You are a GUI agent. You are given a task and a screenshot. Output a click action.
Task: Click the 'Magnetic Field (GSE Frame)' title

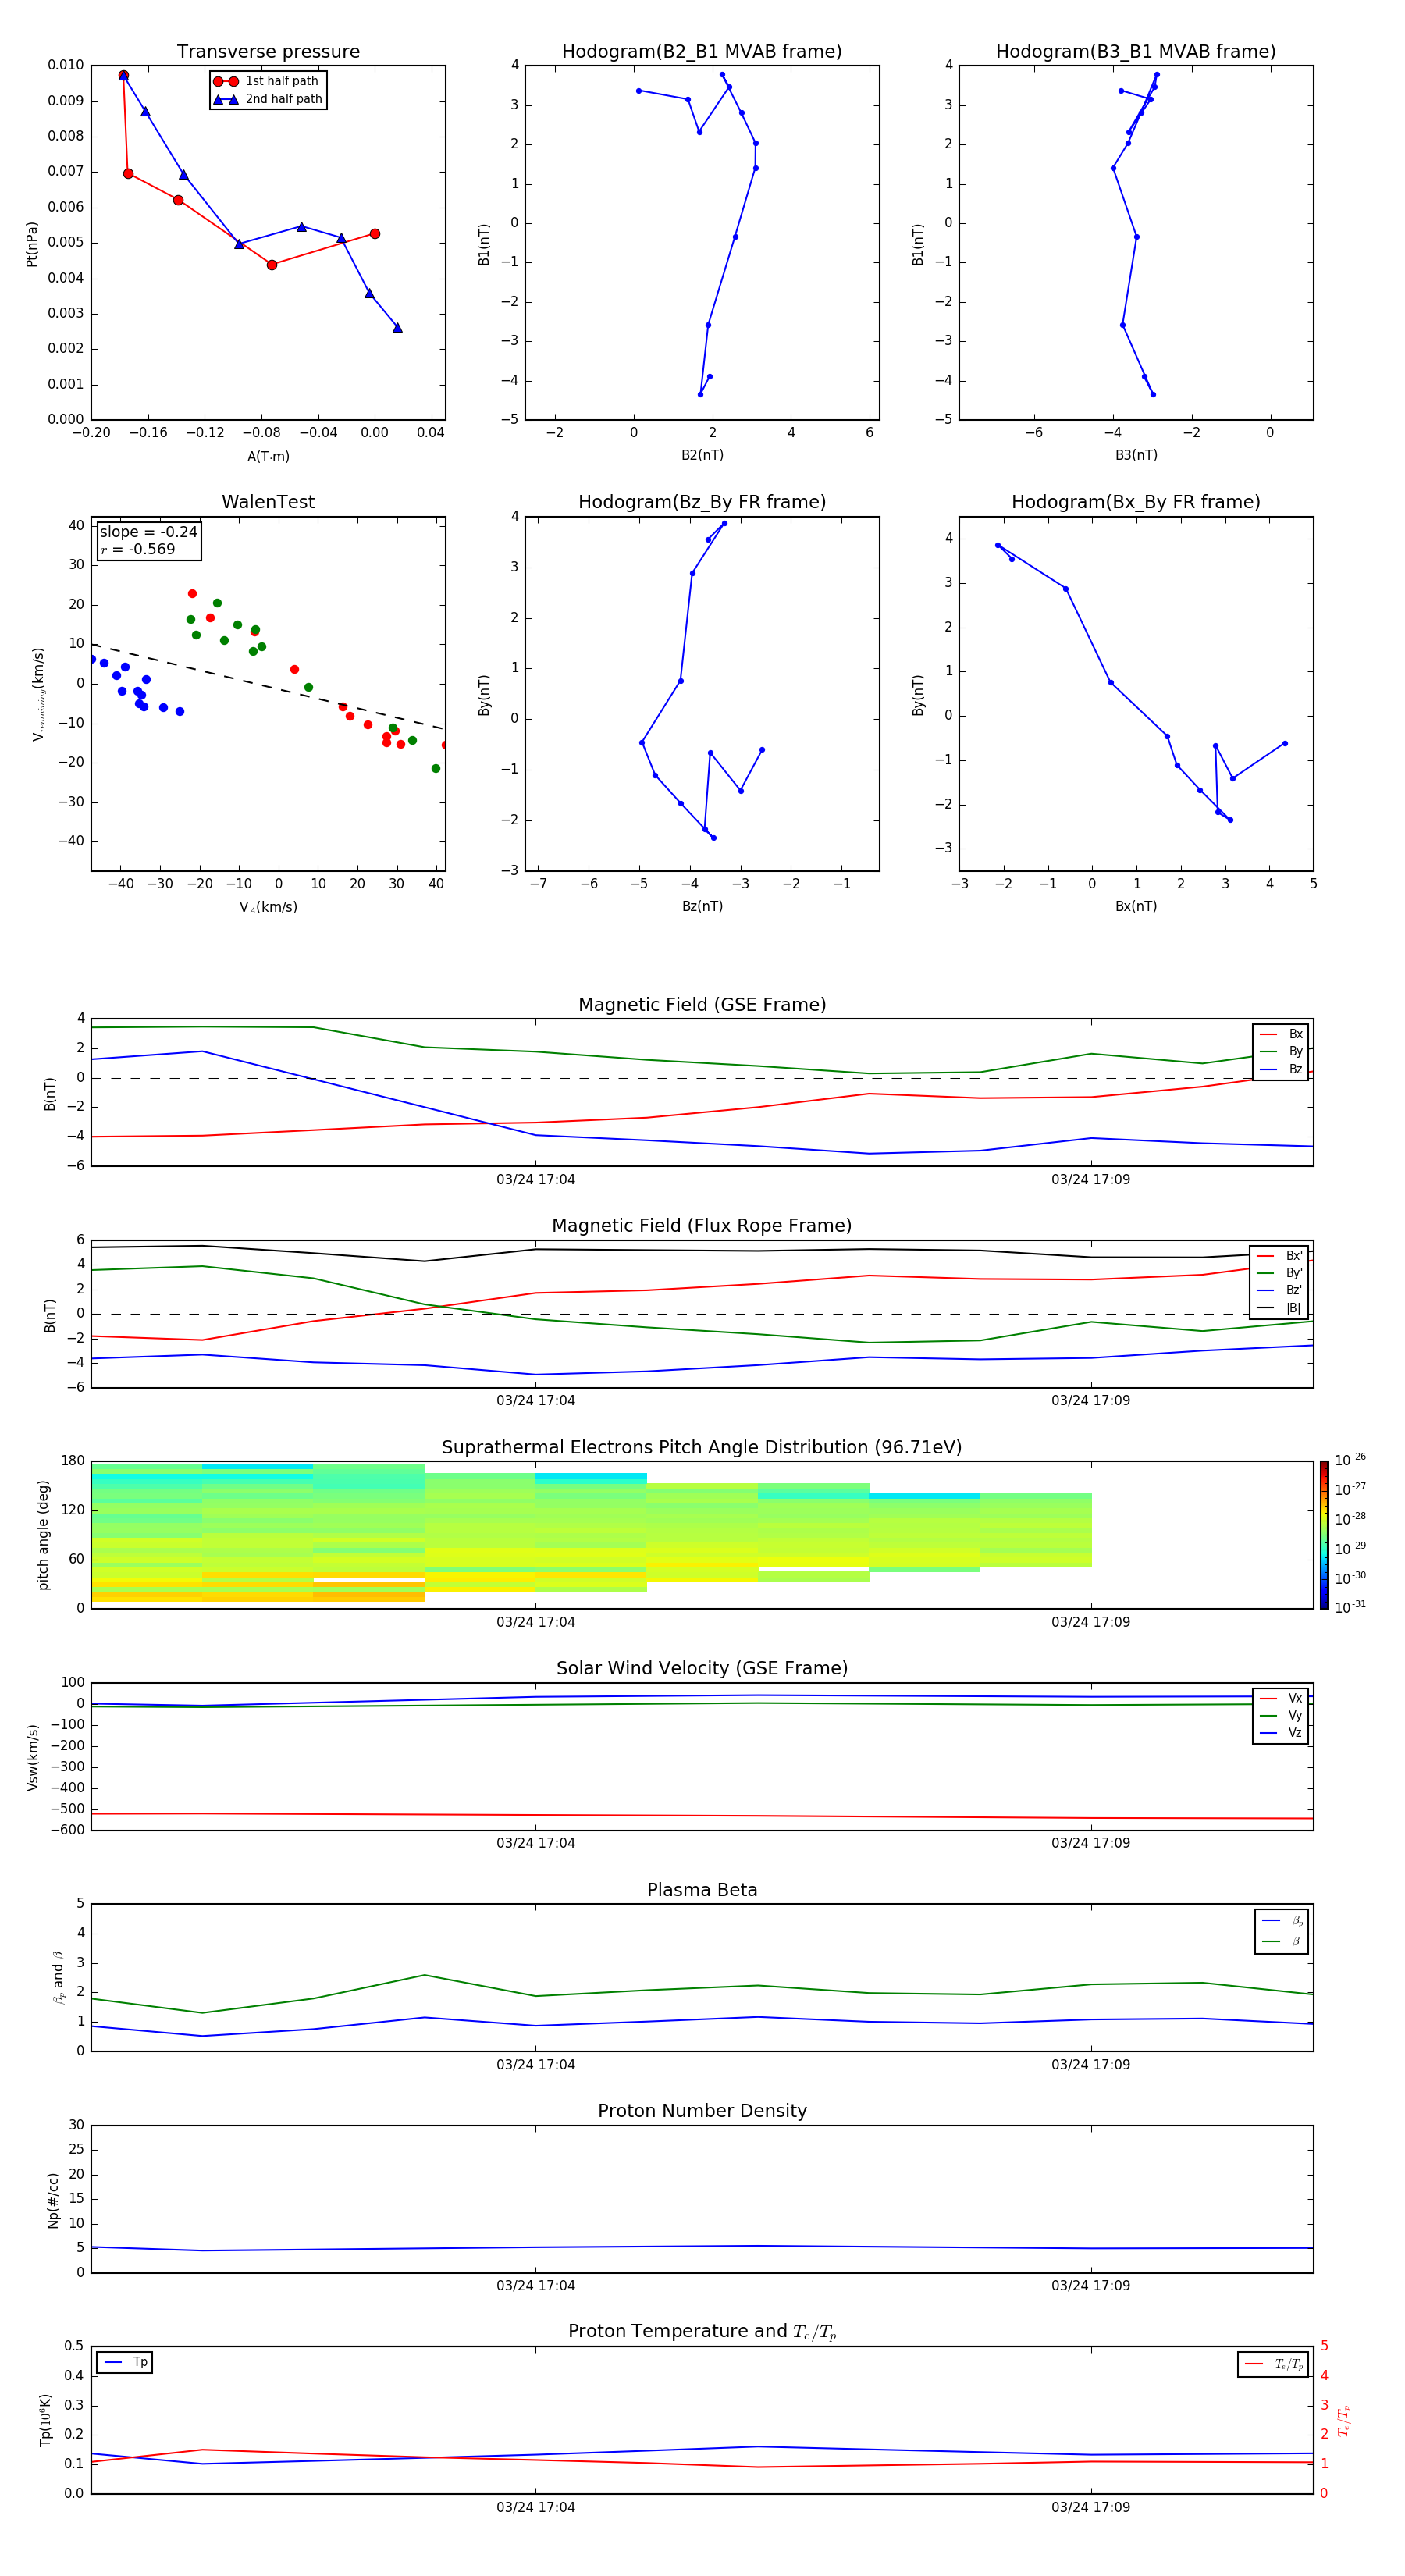(702, 1005)
